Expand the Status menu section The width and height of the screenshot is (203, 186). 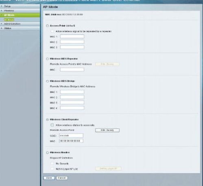pos(20,28)
